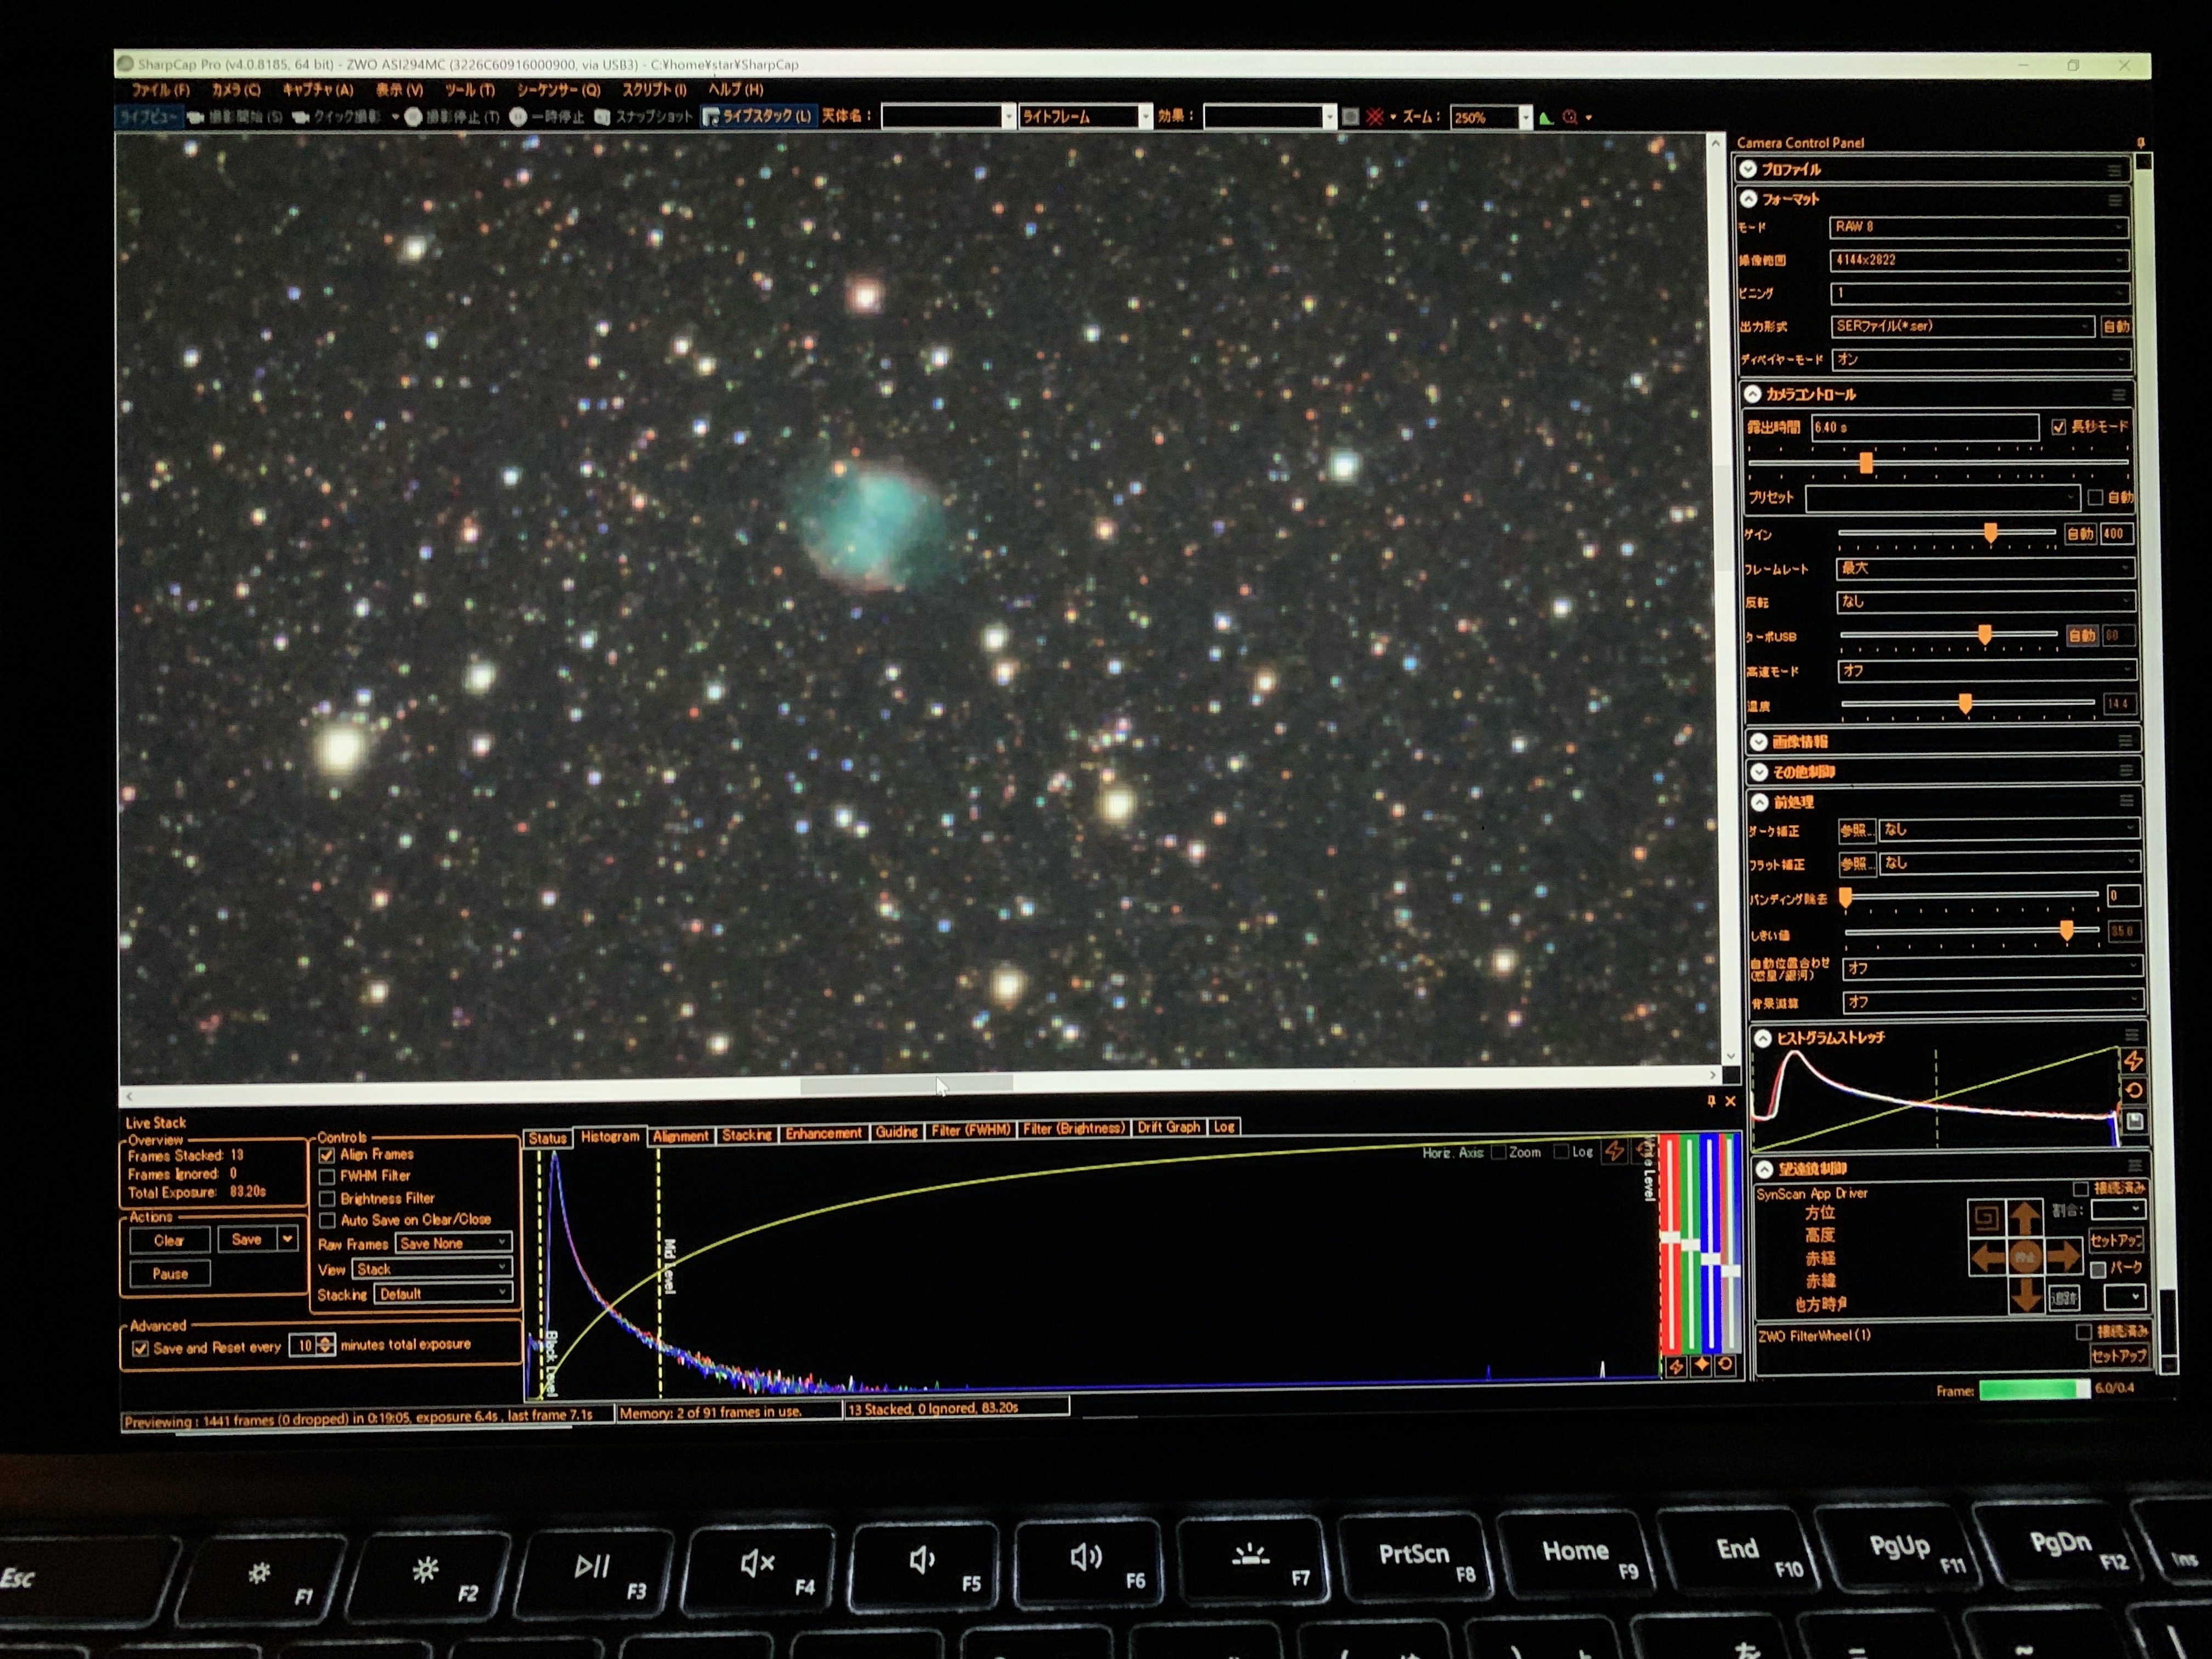Screen dimensions: 2212x1659
Task: Open the ツール (T) menu
Action: (469, 90)
